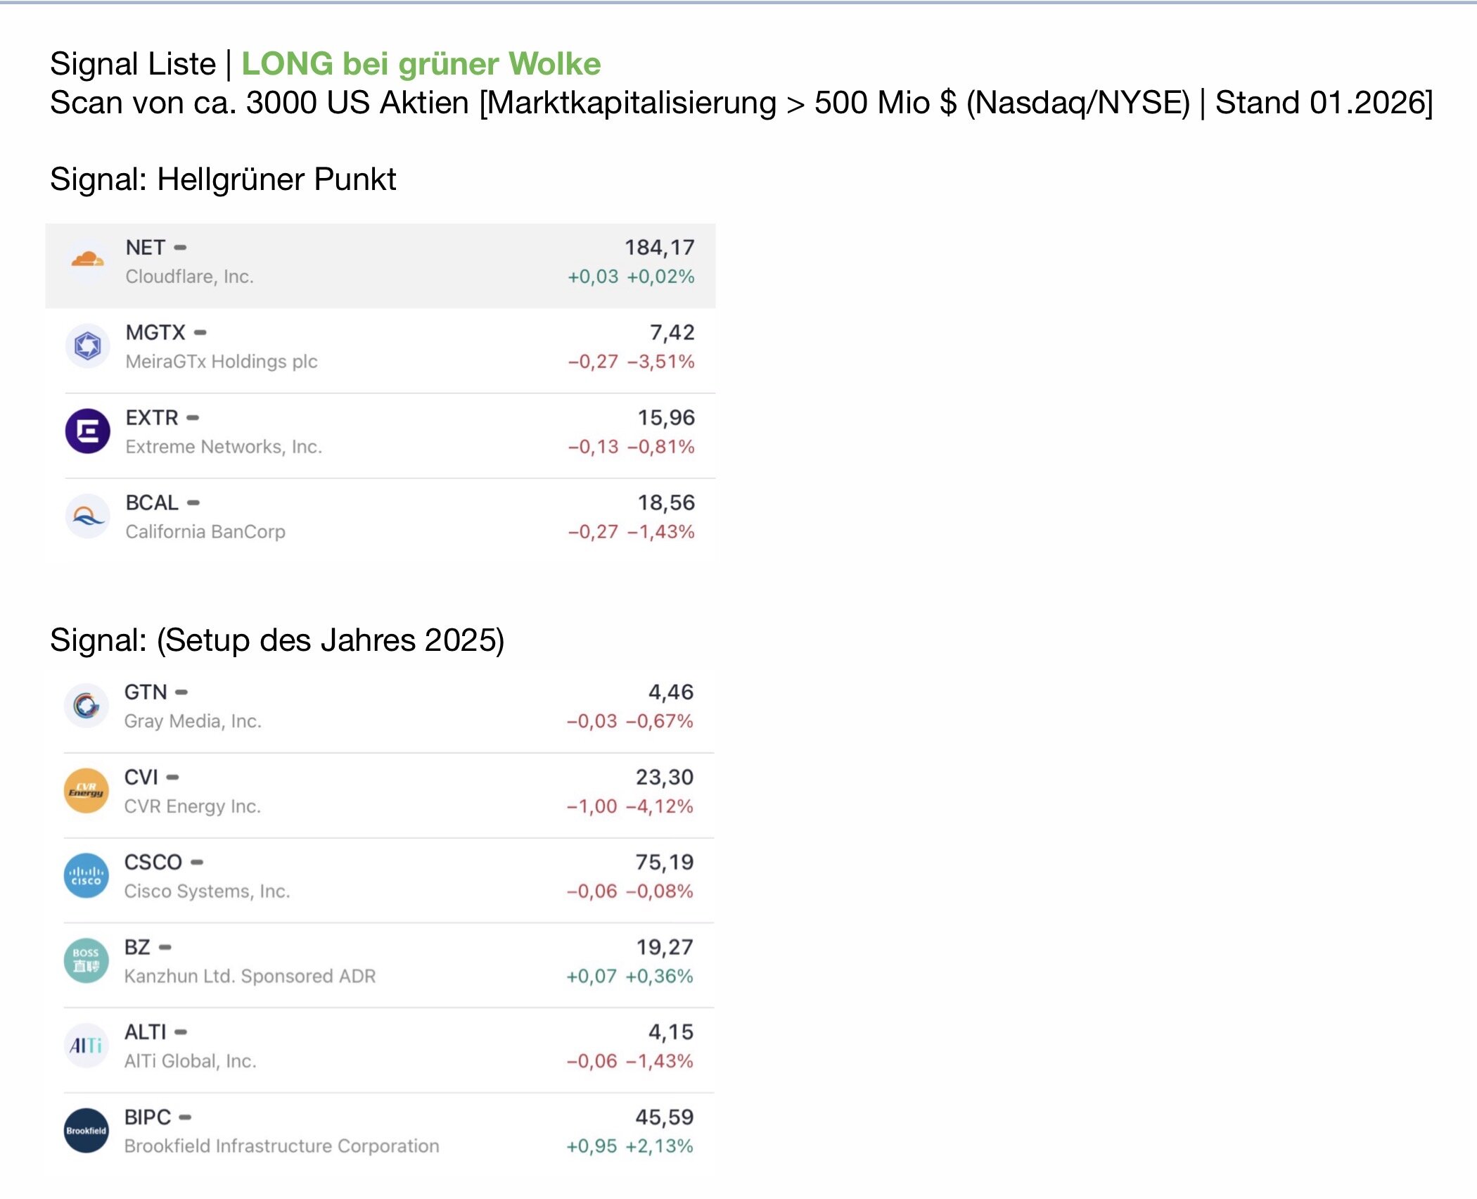
Task: Click the dash marker next to CSCO
Action: [197, 863]
